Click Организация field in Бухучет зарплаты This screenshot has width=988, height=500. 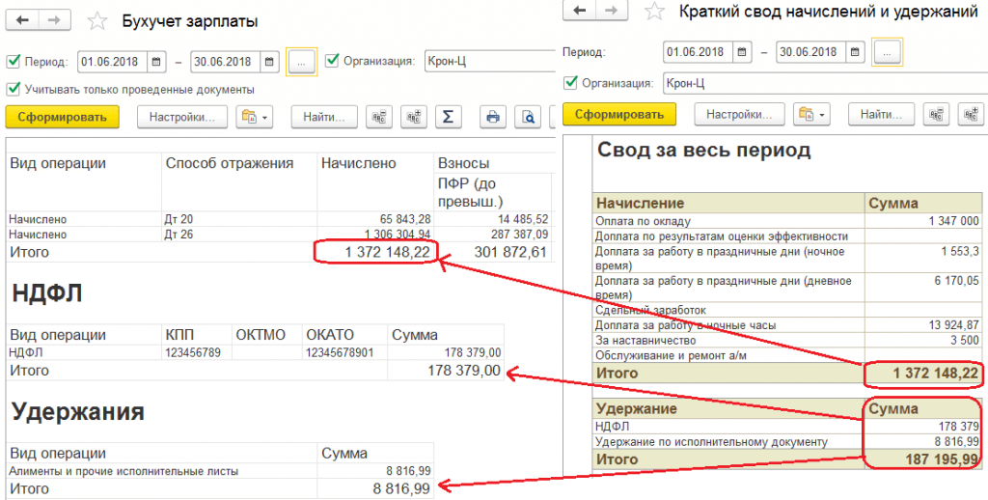click(x=482, y=61)
